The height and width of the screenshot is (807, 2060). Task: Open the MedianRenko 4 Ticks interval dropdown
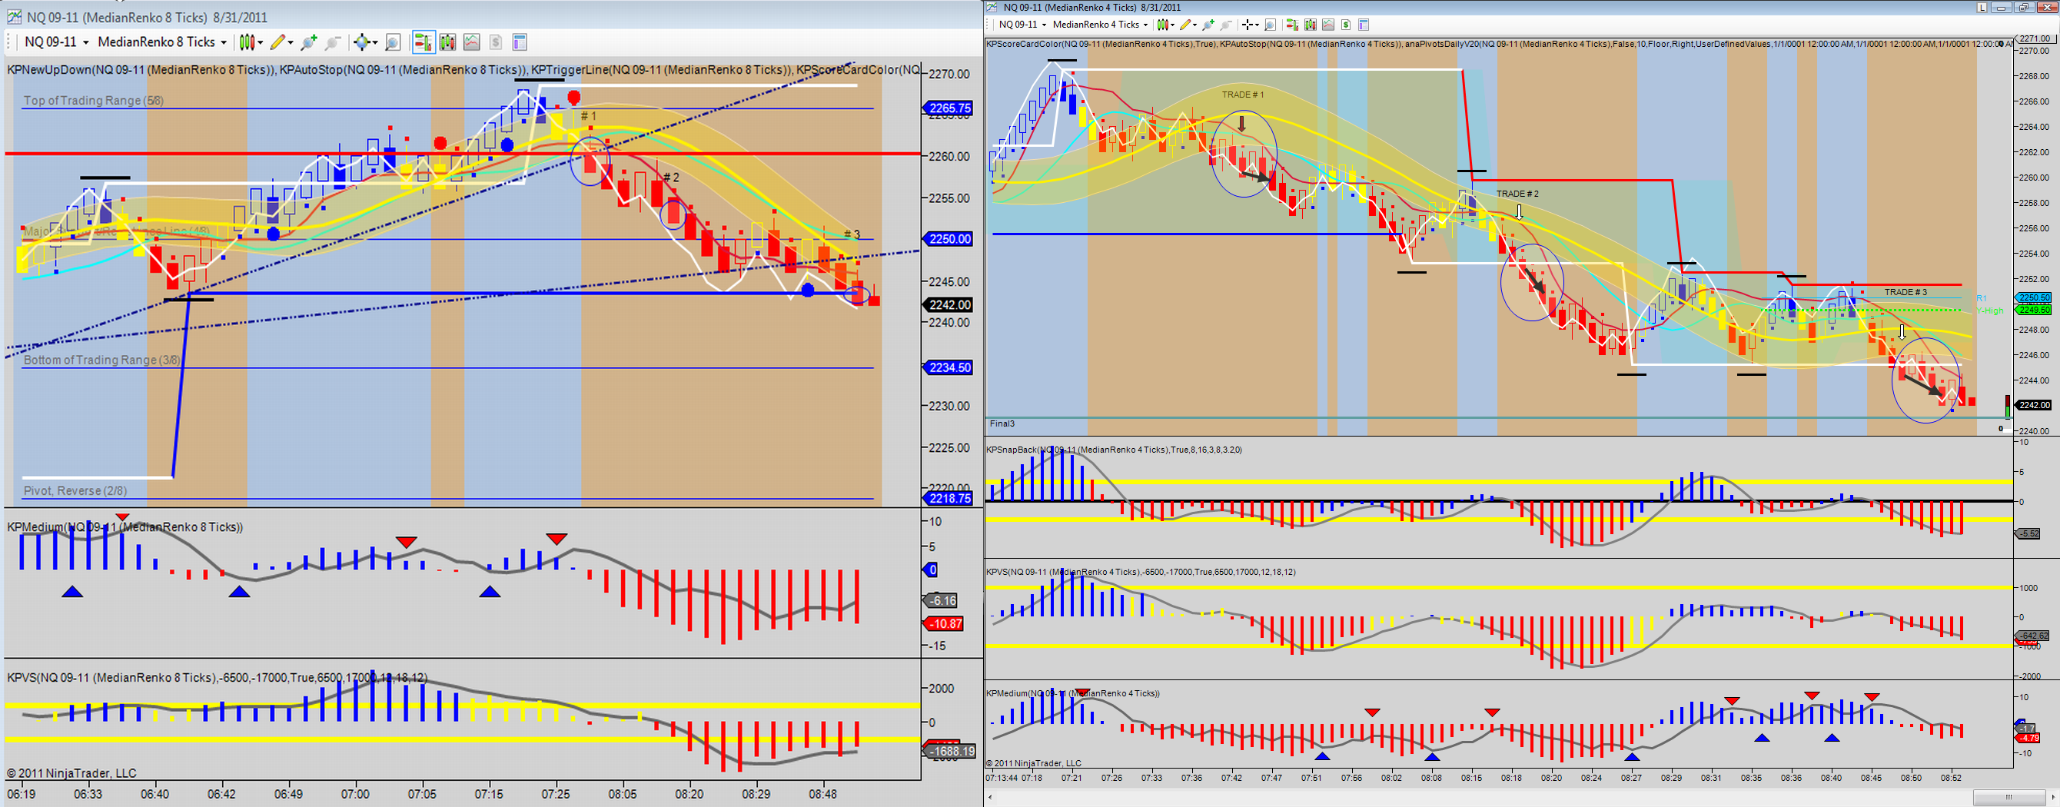tap(1101, 25)
